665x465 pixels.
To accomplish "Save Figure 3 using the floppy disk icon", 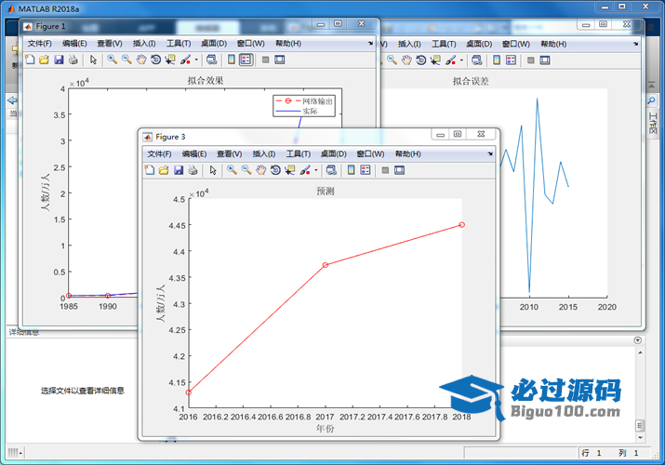I will tap(179, 170).
